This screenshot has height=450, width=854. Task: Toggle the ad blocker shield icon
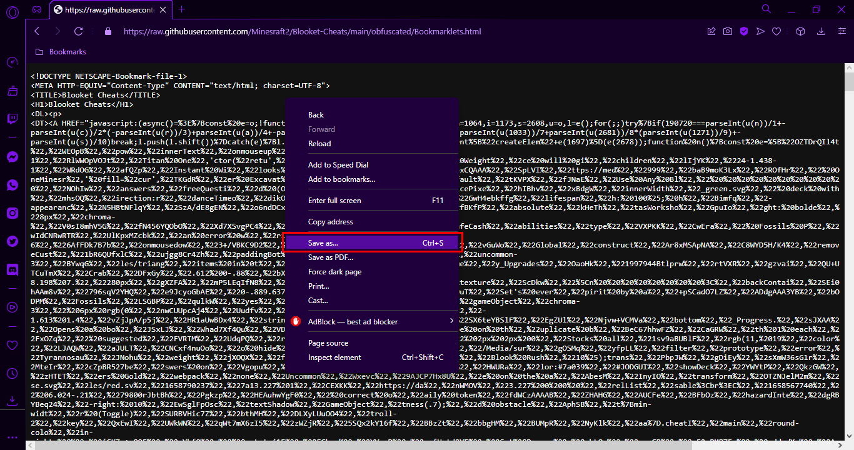(x=744, y=31)
